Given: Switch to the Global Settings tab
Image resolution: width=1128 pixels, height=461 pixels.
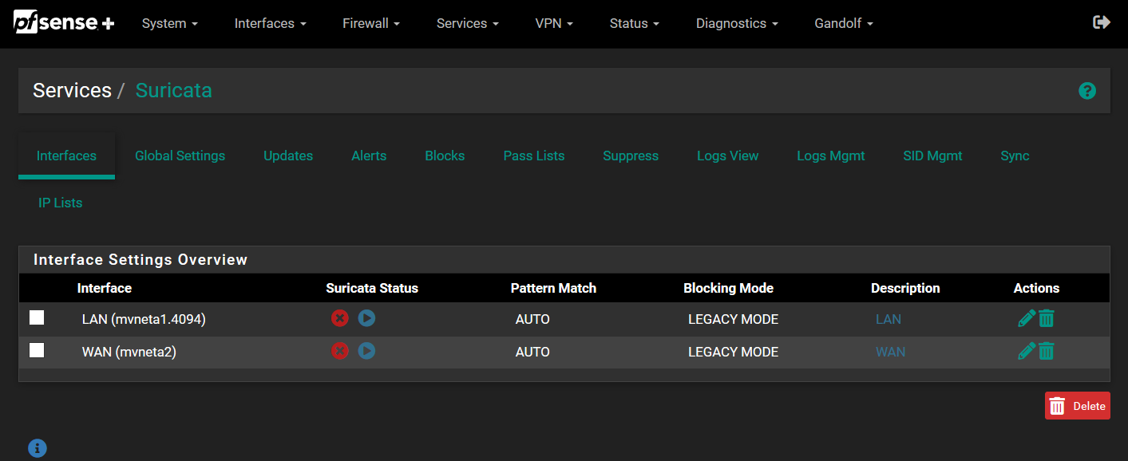Looking at the screenshot, I should 180,156.
